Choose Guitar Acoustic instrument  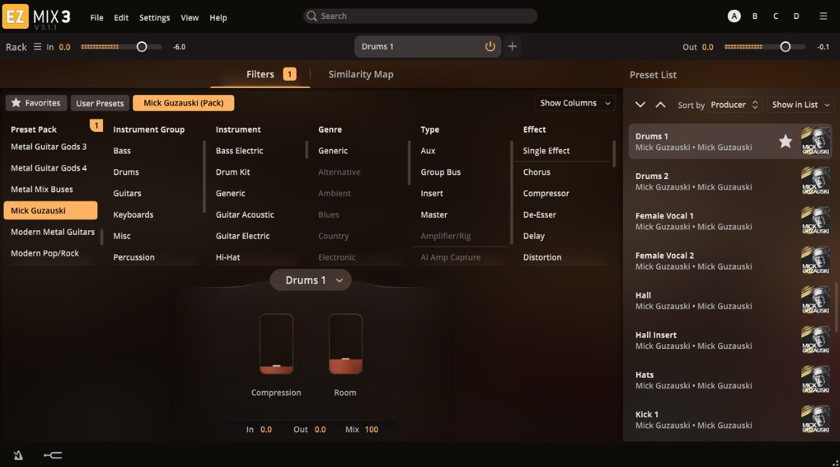[x=245, y=214]
